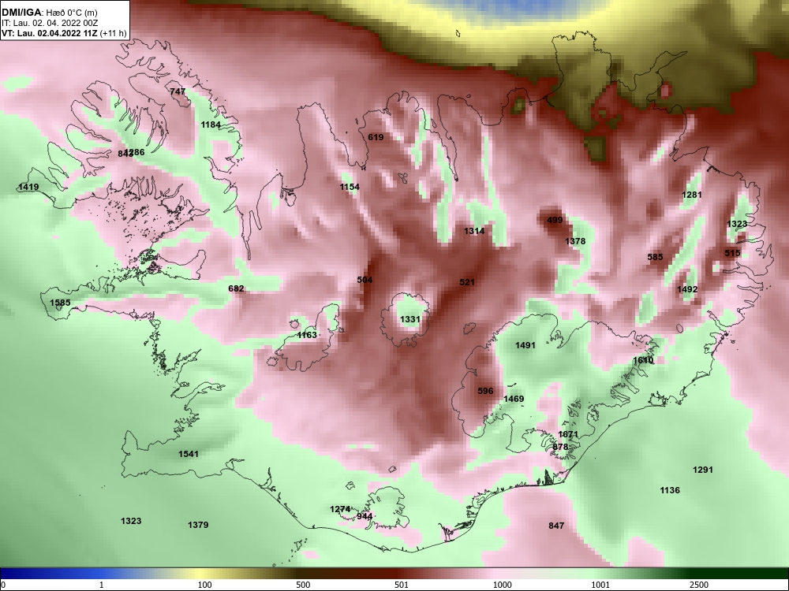The width and height of the screenshot is (789, 591).
Task: Click the 1378 height label
Action: (x=575, y=241)
